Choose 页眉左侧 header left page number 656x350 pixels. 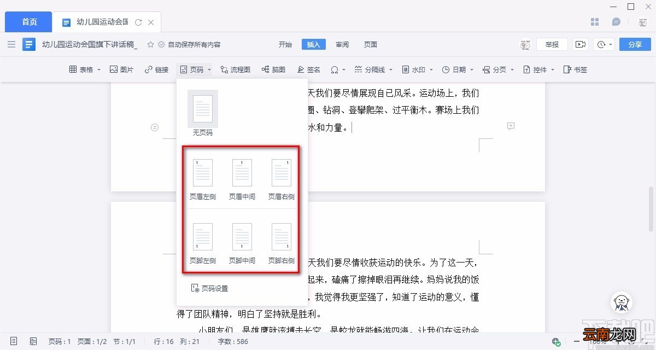[x=202, y=179]
